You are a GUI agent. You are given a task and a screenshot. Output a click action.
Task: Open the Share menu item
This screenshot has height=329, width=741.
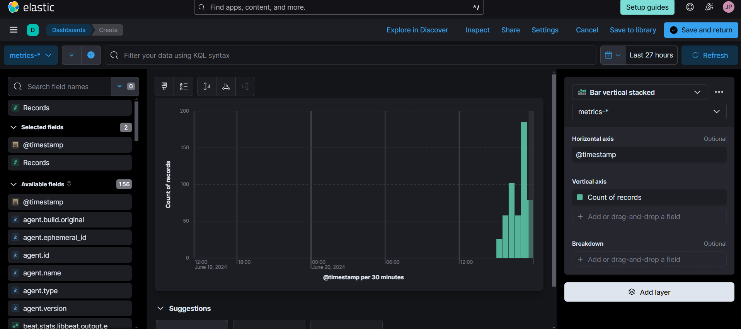[511, 30]
